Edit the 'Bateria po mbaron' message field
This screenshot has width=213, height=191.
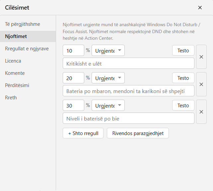point(128,91)
